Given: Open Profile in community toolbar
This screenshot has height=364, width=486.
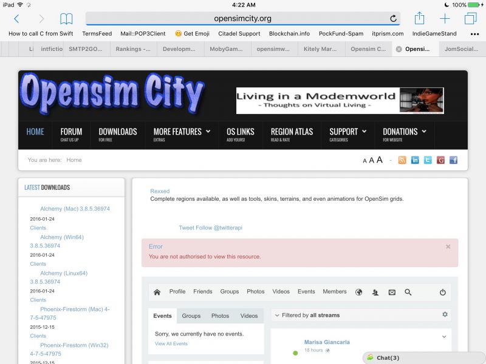Looking at the screenshot, I should (x=177, y=292).
